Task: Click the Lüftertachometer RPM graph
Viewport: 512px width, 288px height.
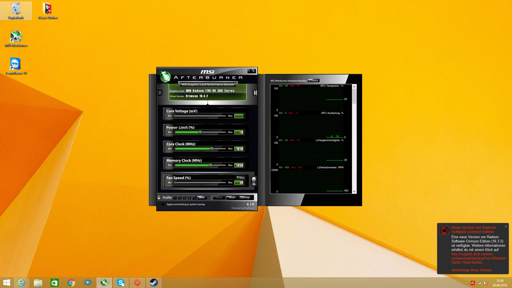Action: click(x=311, y=181)
